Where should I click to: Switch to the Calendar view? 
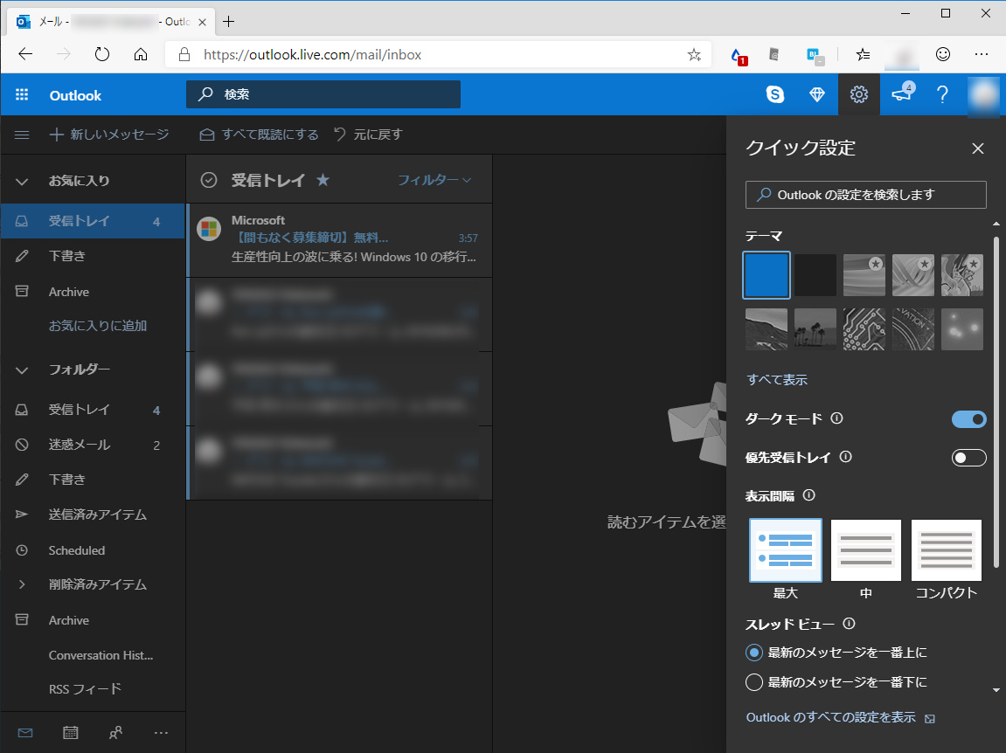(x=70, y=732)
